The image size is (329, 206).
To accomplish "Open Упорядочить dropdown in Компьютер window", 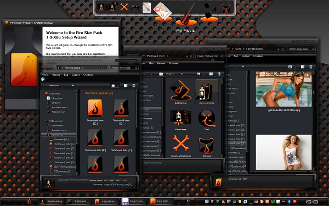I will pos(55,86).
